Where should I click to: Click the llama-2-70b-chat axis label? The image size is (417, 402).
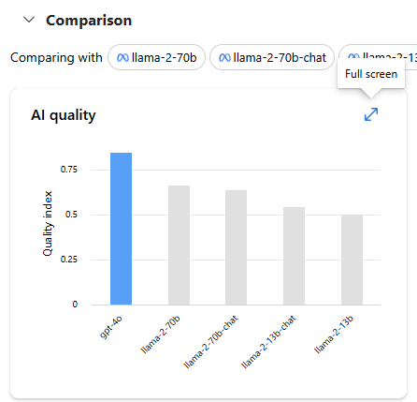(x=211, y=342)
